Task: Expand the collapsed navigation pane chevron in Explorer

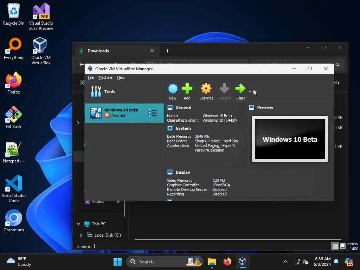Action: 78,123
